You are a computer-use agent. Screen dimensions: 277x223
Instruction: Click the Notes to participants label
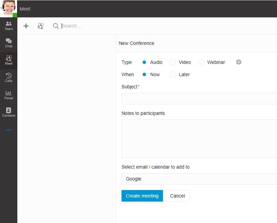pos(143,113)
